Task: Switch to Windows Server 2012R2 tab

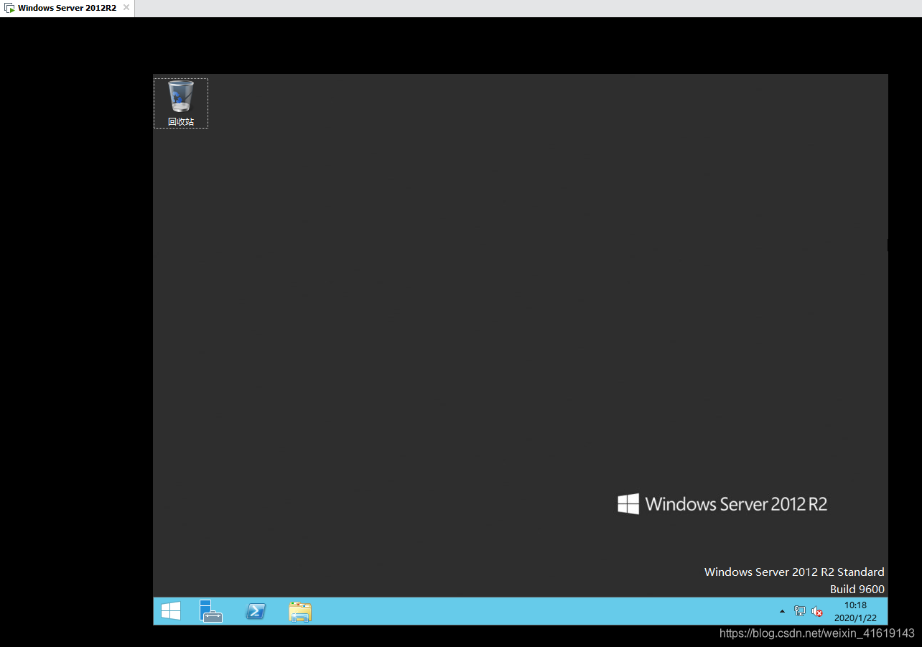Action: tap(67, 8)
